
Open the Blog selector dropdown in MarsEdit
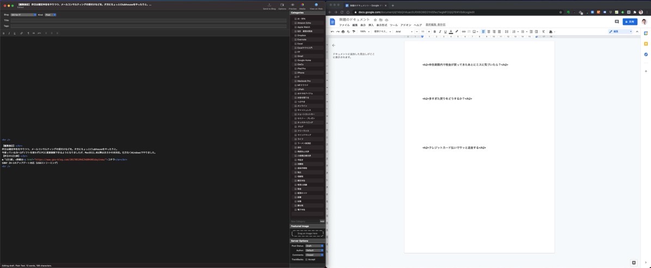pos(23,15)
